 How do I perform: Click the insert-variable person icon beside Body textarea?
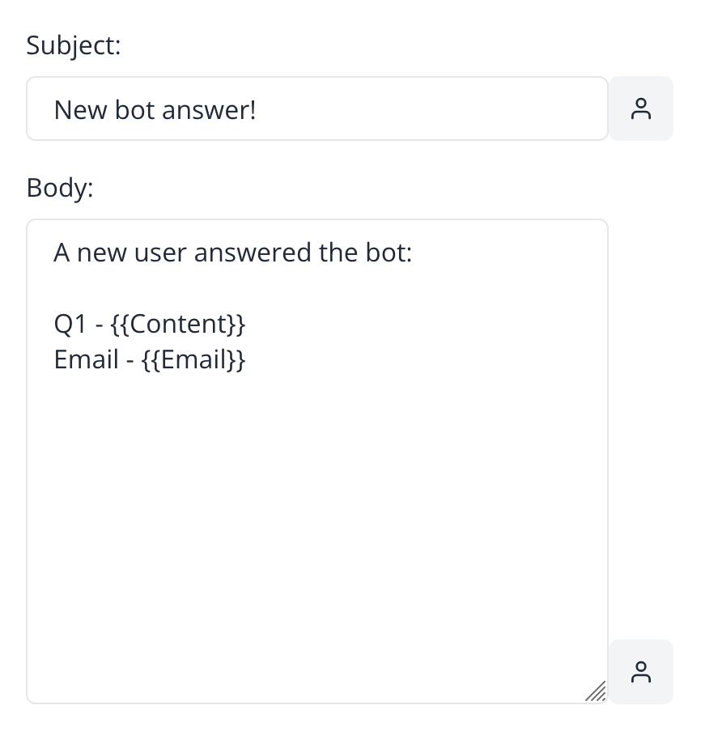pos(640,672)
